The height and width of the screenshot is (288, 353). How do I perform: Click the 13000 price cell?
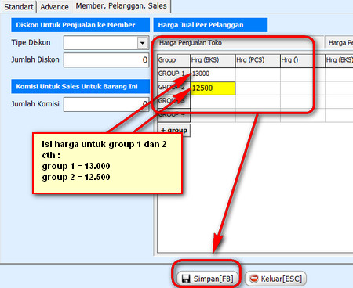(213, 74)
